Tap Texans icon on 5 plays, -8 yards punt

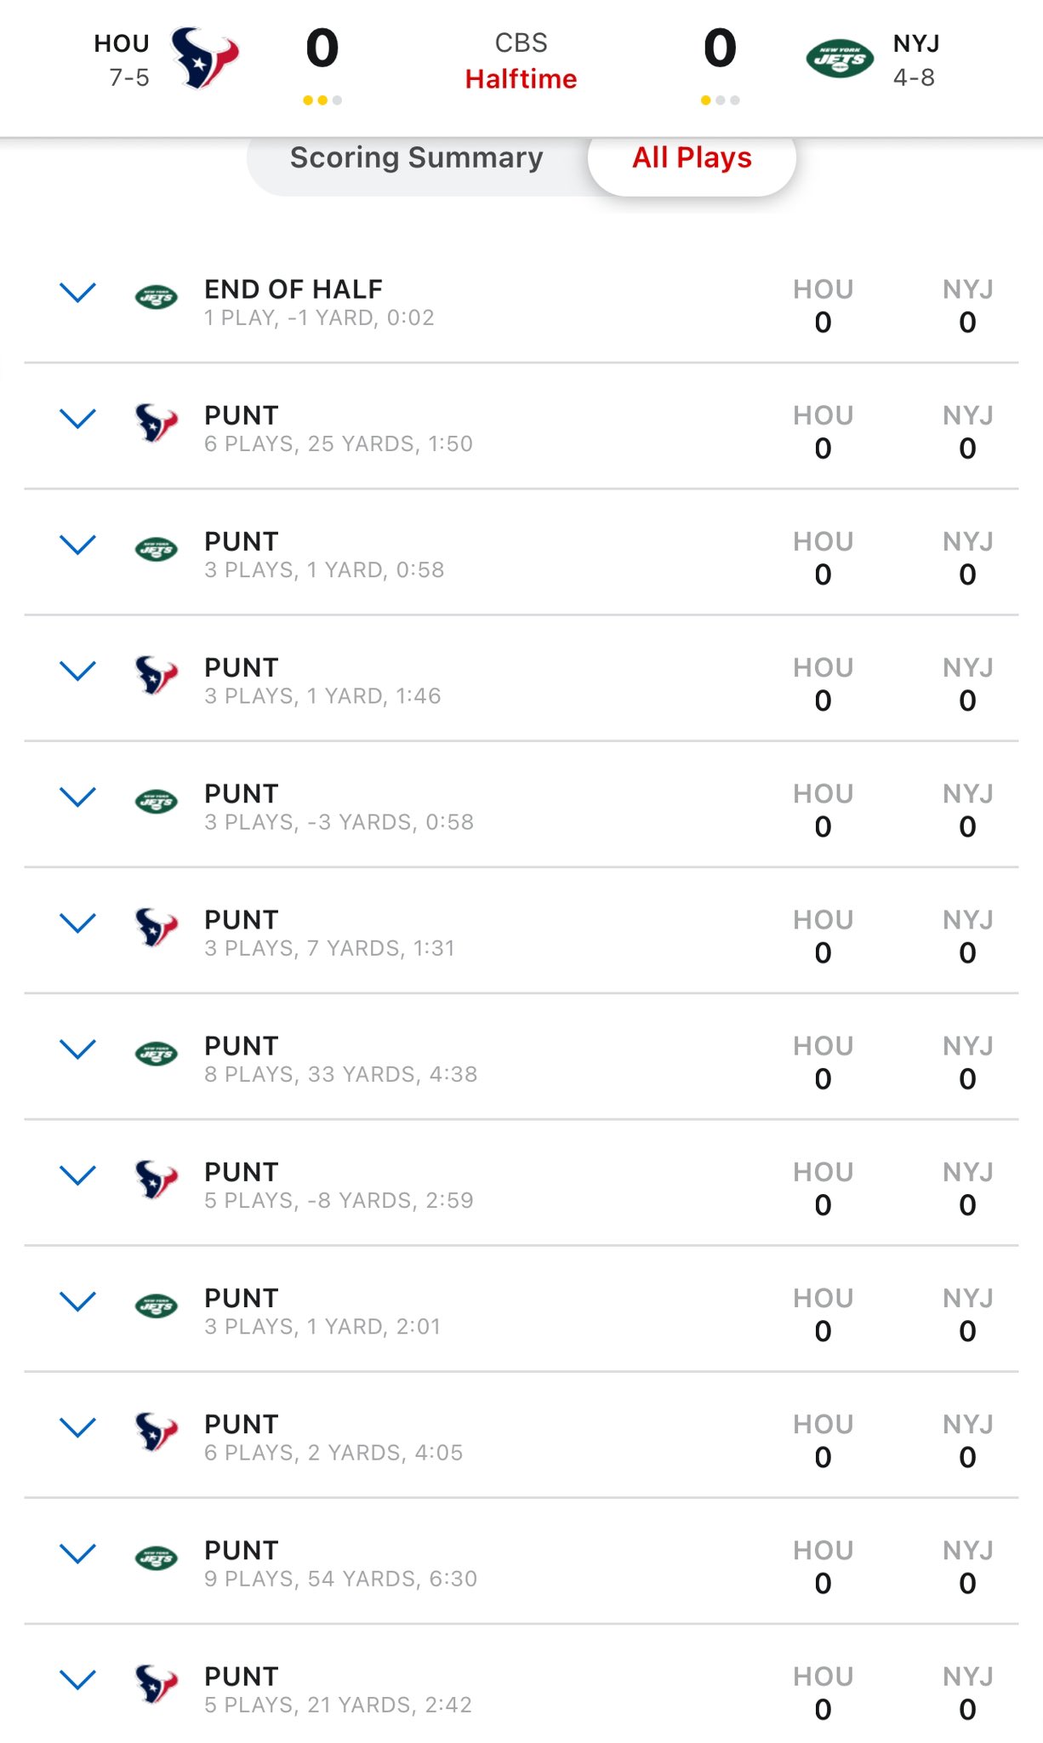(157, 1180)
